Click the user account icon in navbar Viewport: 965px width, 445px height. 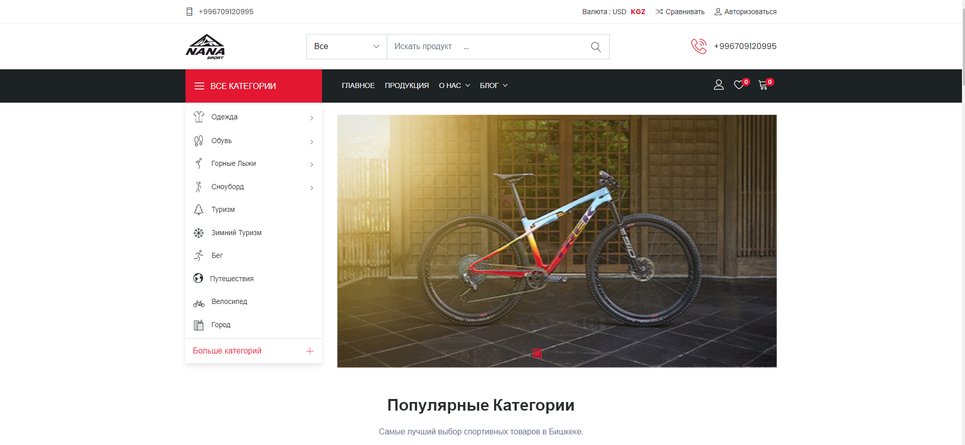coord(719,85)
